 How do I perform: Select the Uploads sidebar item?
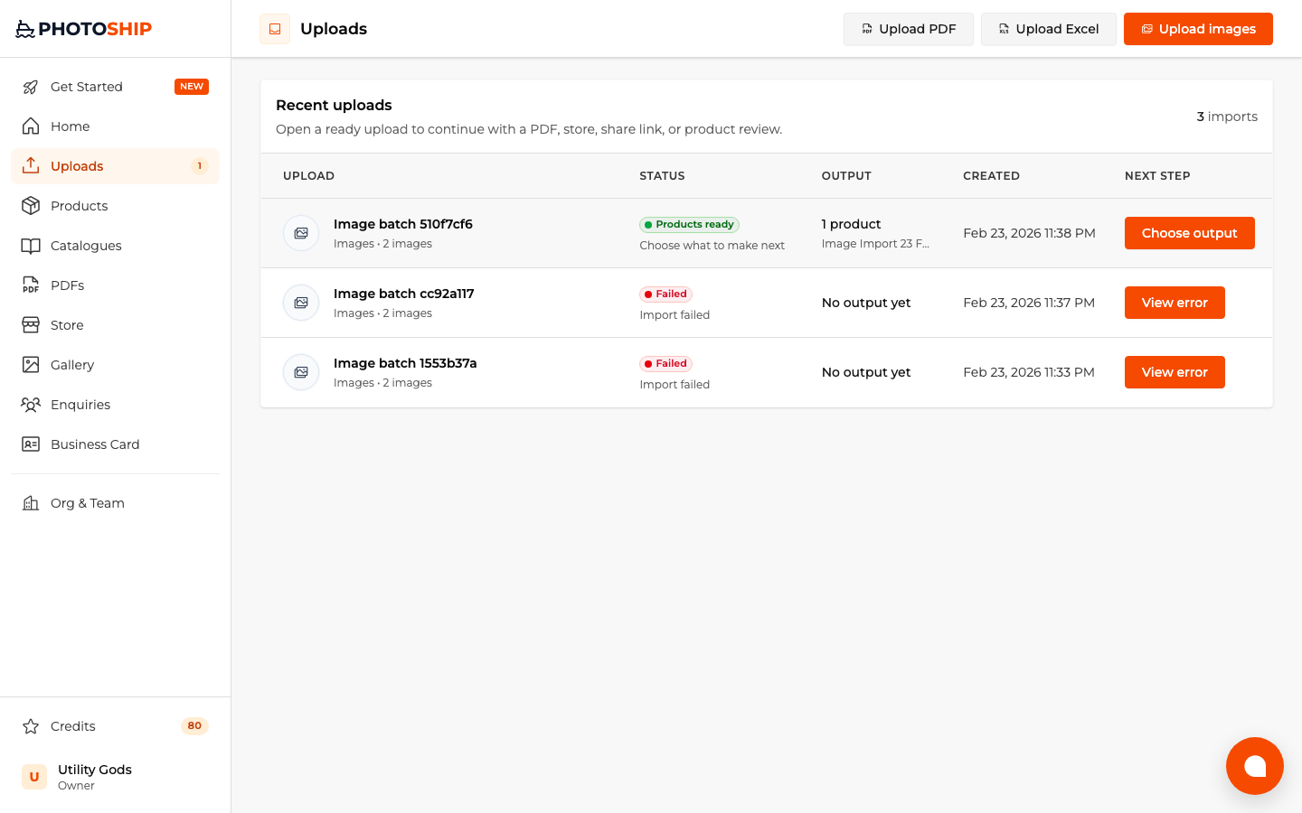[115, 166]
